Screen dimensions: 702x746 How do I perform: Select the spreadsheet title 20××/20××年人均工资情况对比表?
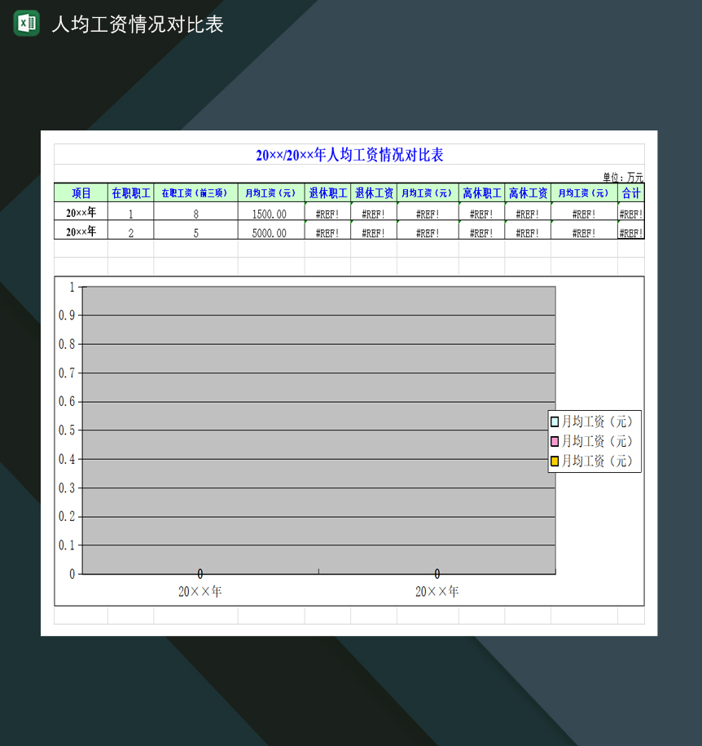tap(350, 155)
